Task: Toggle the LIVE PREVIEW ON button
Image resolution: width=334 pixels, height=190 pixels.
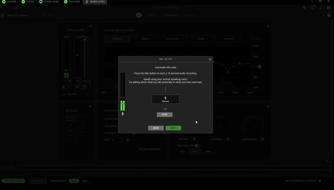Action: point(13,181)
